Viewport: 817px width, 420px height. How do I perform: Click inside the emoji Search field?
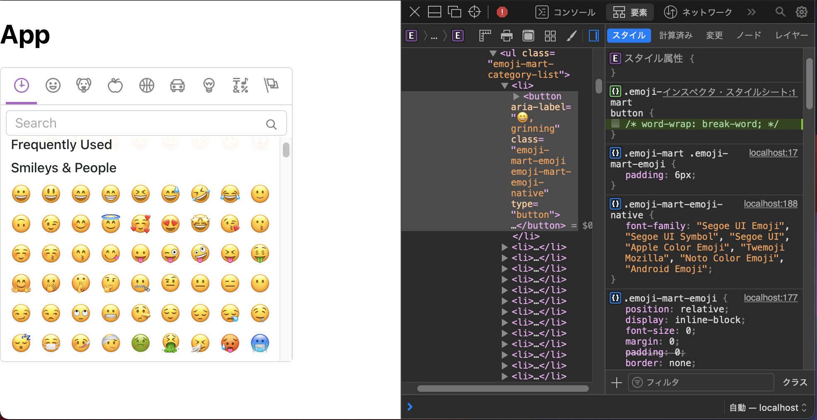point(124,123)
